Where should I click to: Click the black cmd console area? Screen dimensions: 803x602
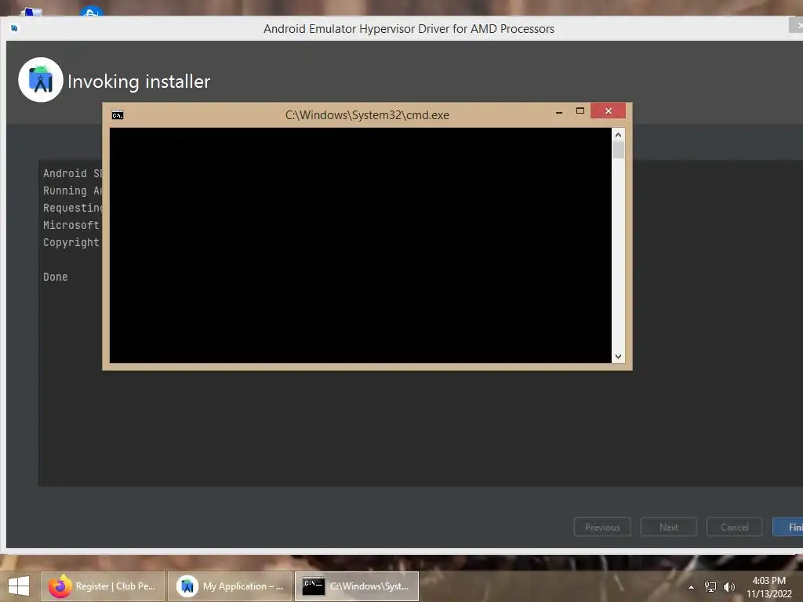(x=360, y=245)
